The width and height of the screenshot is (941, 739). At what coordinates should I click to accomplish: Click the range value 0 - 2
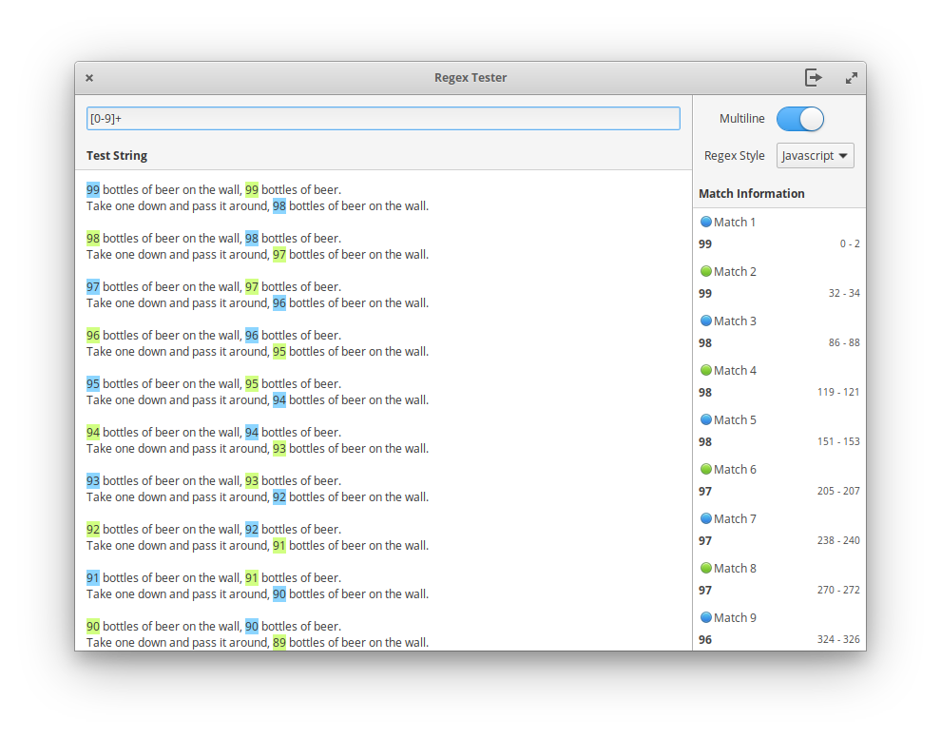[849, 243]
